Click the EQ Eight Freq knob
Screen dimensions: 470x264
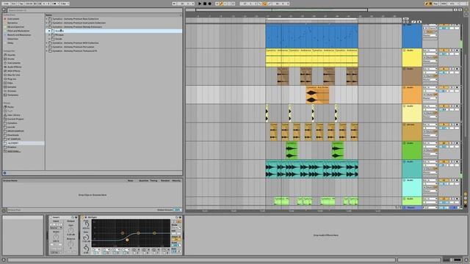pos(86,224)
